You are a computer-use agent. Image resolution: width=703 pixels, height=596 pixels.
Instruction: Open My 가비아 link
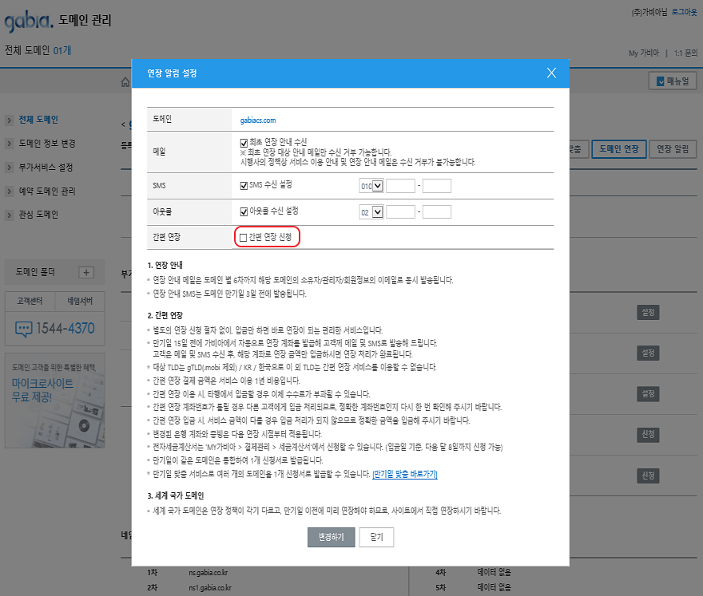tap(644, 53)
